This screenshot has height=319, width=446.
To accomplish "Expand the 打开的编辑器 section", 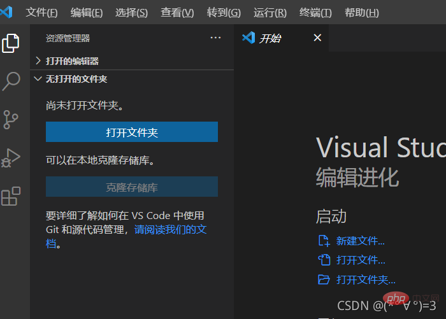I will pyautogui.click(x=132, y=61).
